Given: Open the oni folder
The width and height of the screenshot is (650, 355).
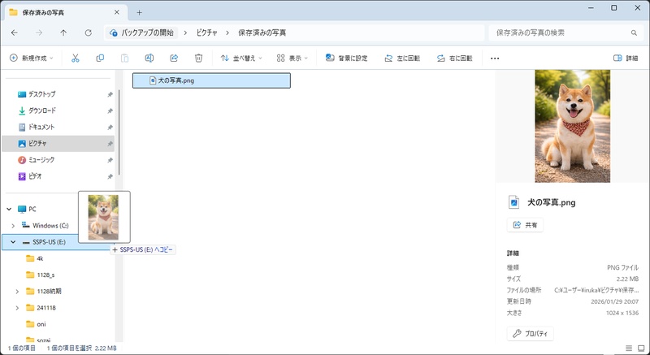Looking at the screenshot, I should click(41, 324).
